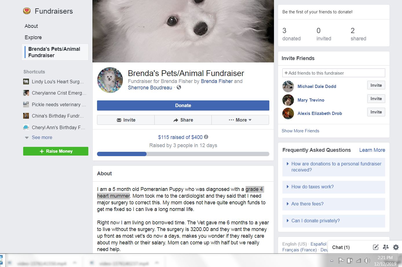Click the Cherylanne Crist shortcut thumbnail icon
The height and width of the screenshot is (267, 402).
26,93
